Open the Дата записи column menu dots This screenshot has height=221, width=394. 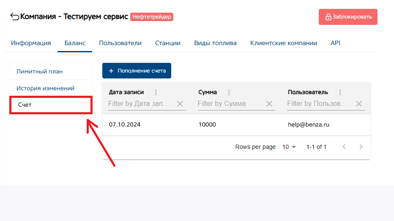click(x=156, y=92)
